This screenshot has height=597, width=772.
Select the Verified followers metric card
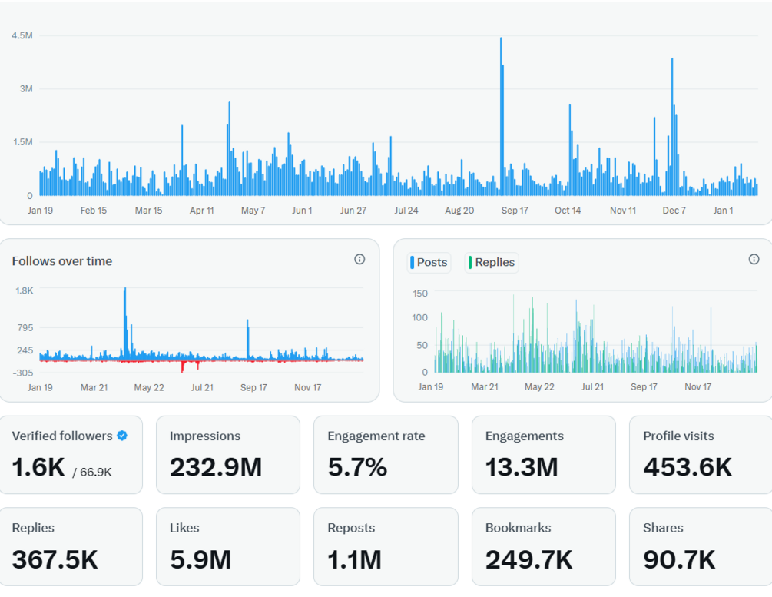pos(71,455)
